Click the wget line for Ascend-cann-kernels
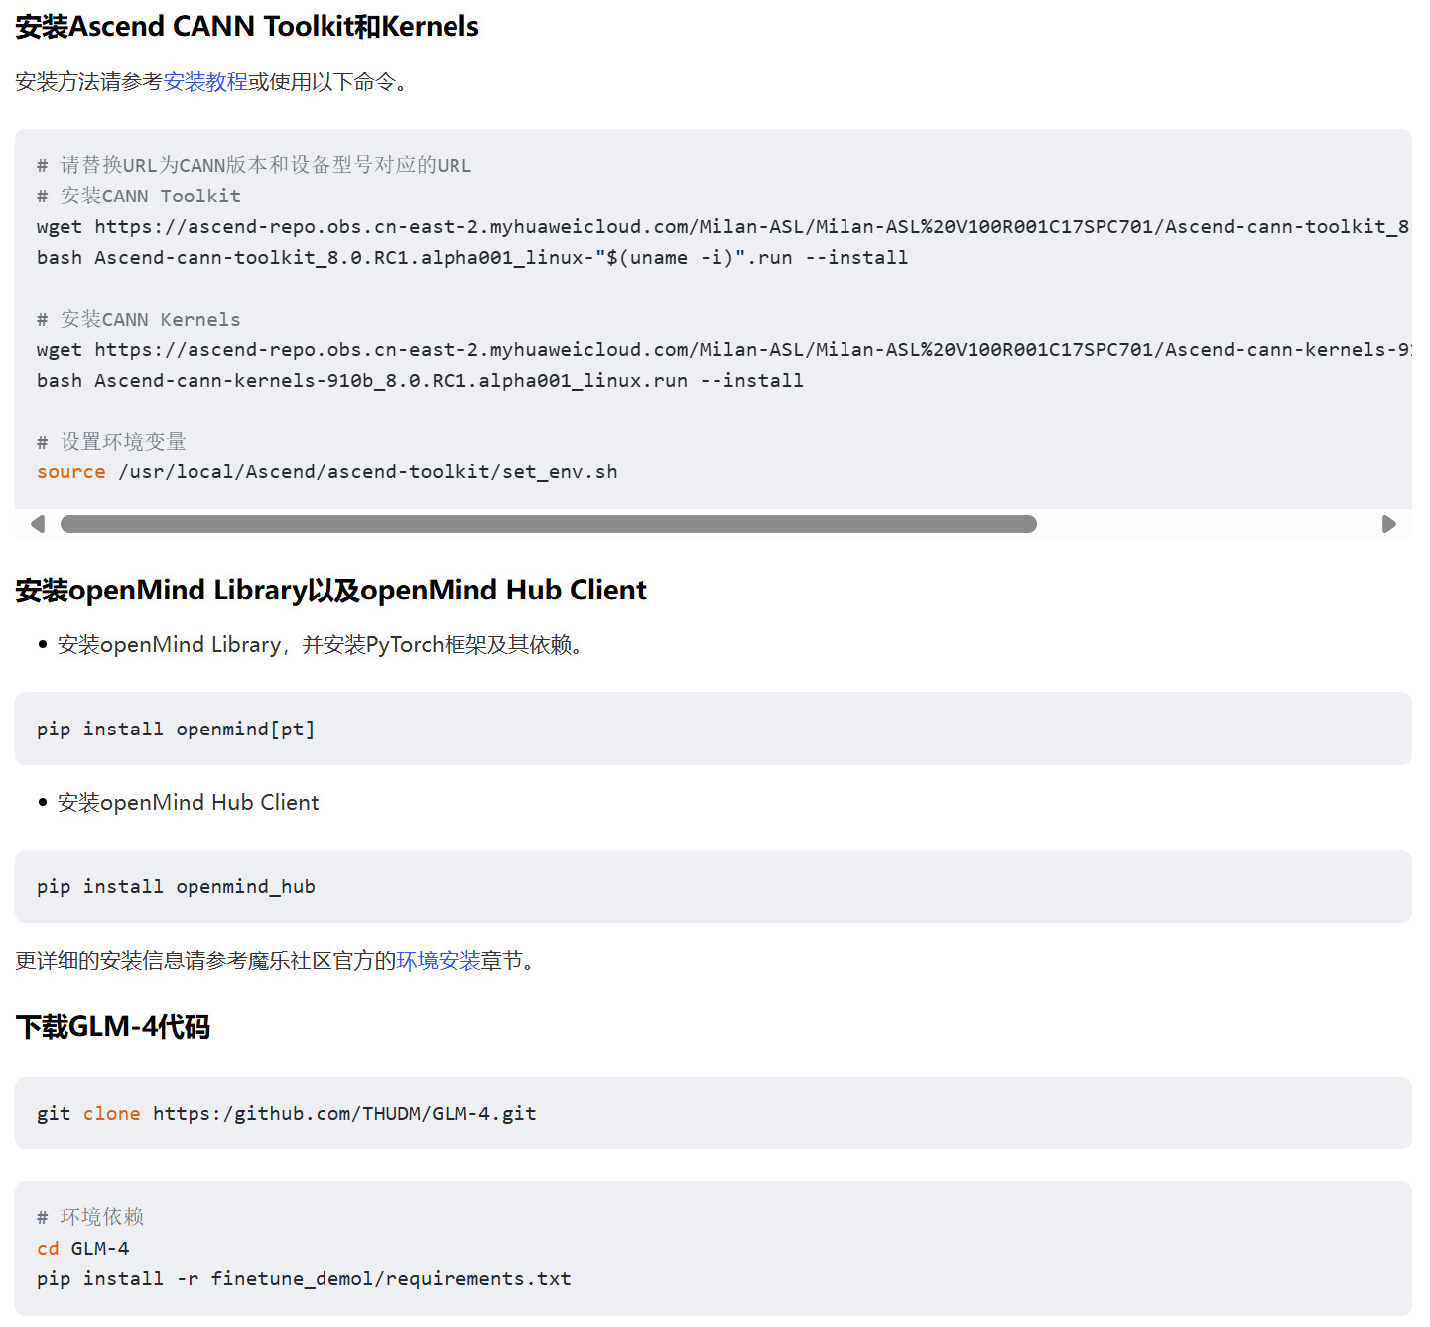The height and width of the screenshot is (1327, 1430). (723, 350)
